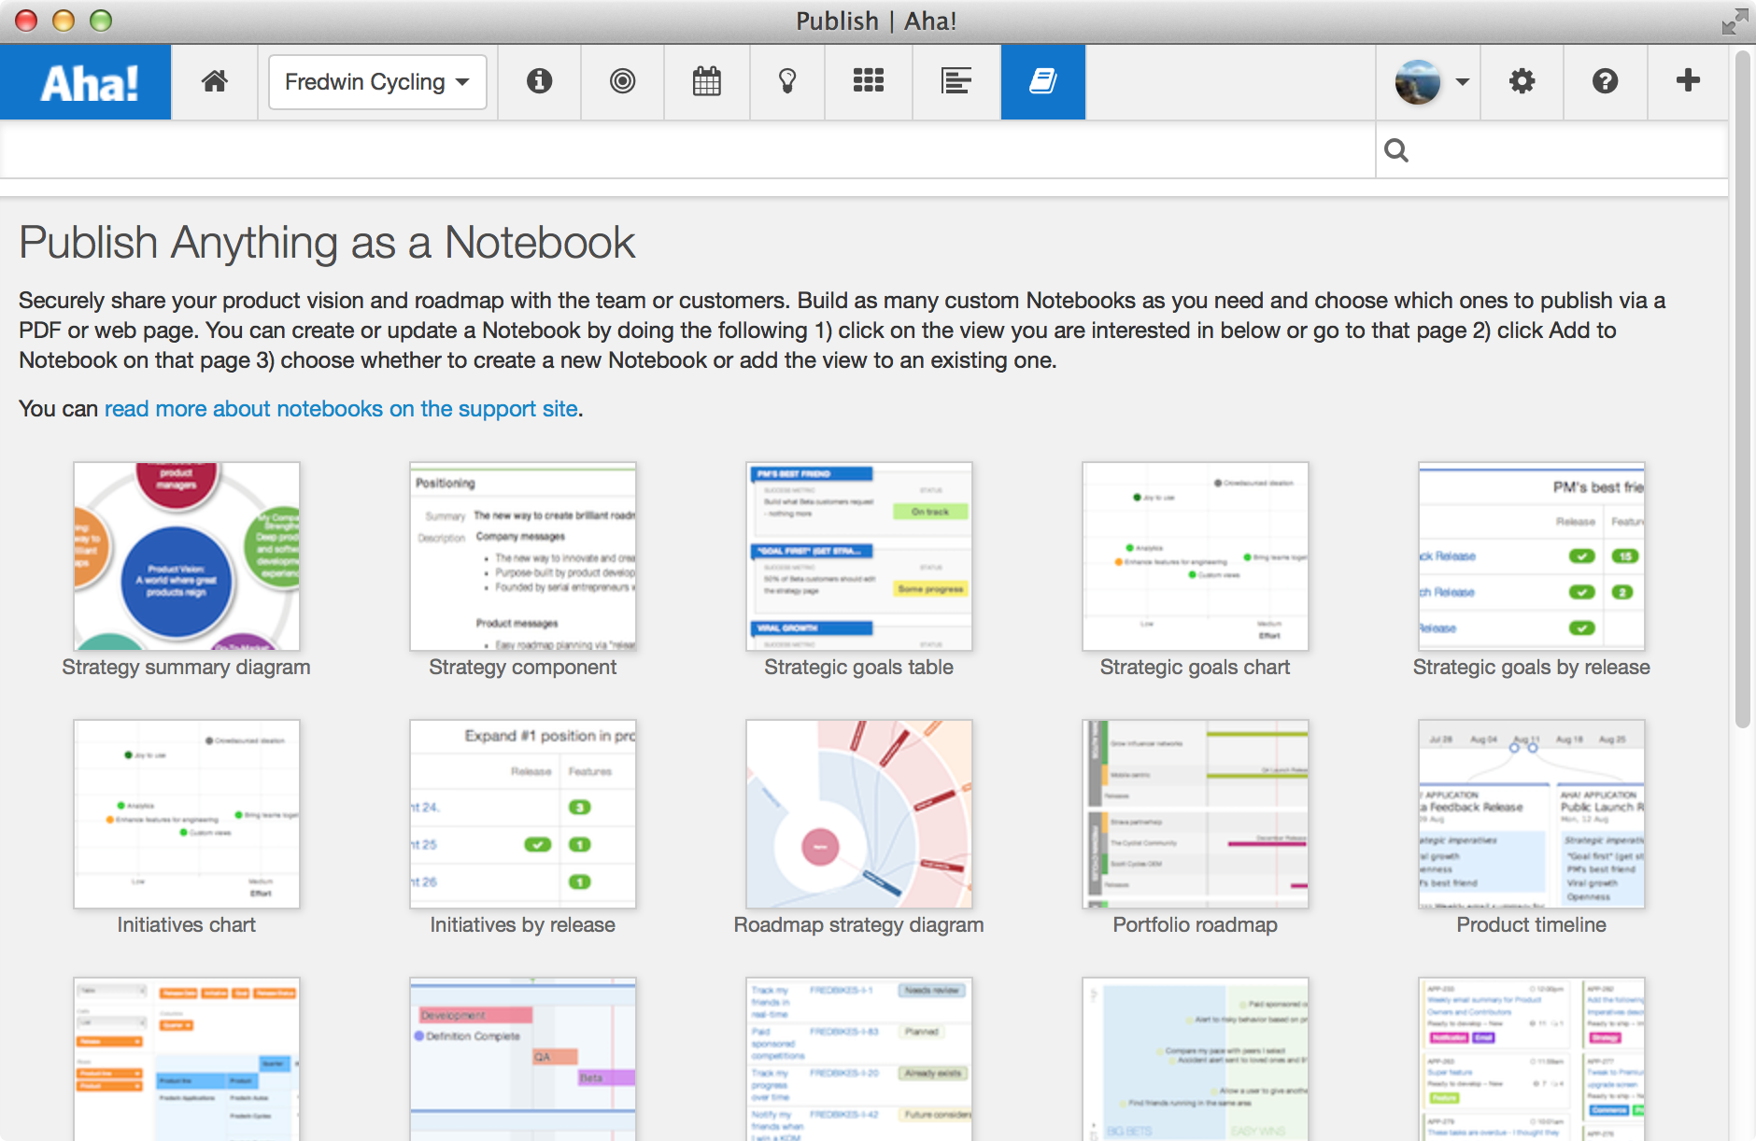The width and height of the screenshot is (1756, 1141).
Task: Open the Fredwin Cycling product dropdown
Action: coord(377,82)
